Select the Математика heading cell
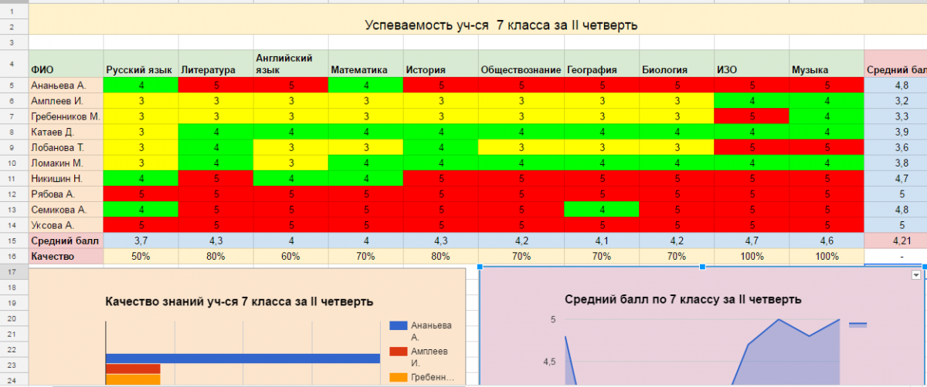Image resolution: width=927 pixels, height=387 pixels. 365,70
